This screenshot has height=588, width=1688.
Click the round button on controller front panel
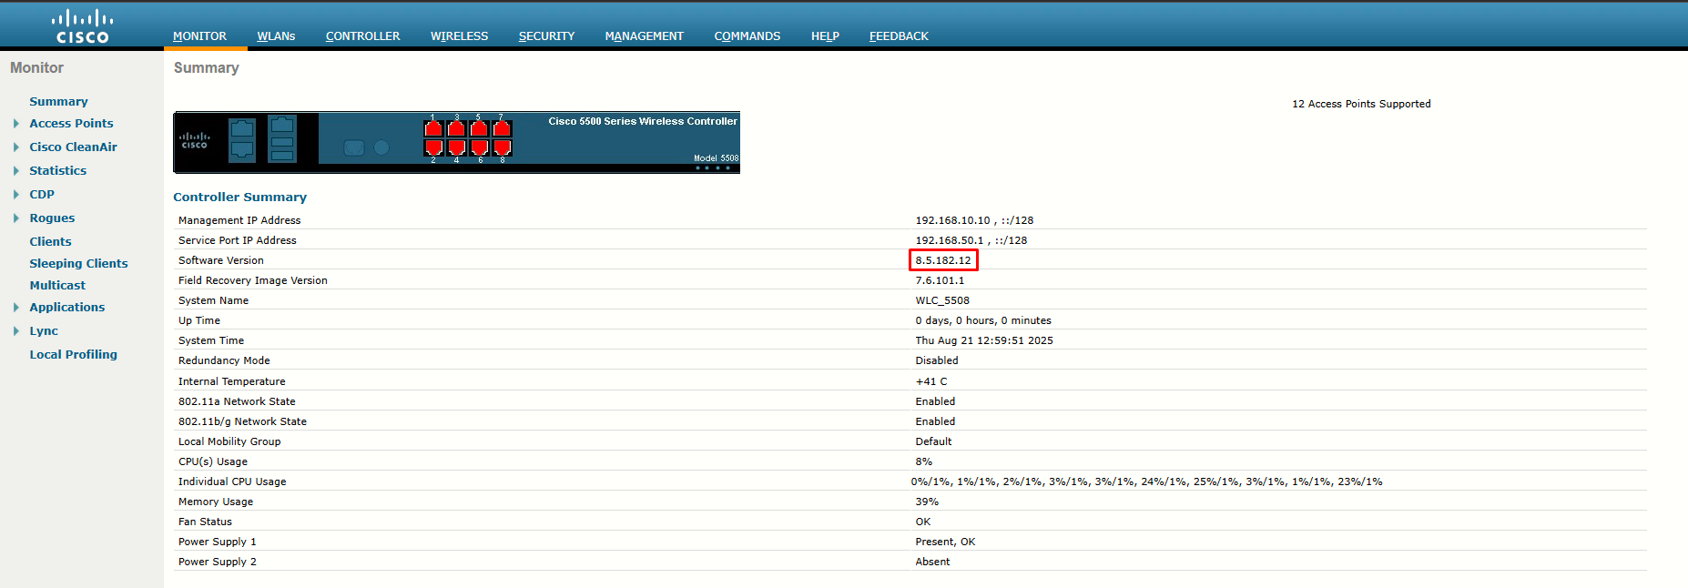(381, 147)
